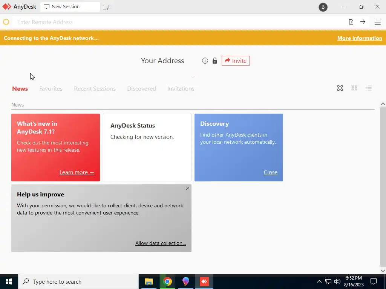Image resolution: width=386 pixels, height=289 pixels.
Task: Add a new session tab icon
Action: [106, 7]
